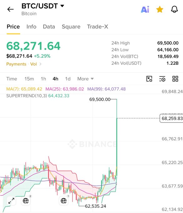Open the Vol tag link

click(33, 64)
